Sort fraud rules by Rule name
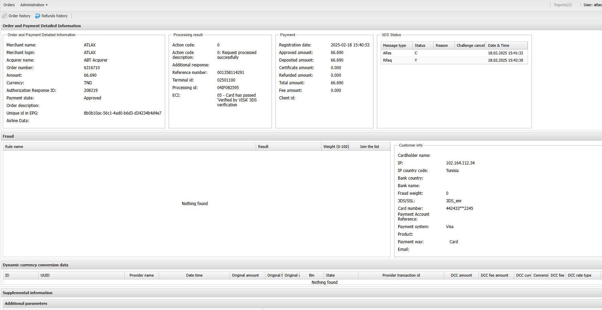The height and width of the screenshot is (310, 602). pyautogui.click(x=14, y=147)
